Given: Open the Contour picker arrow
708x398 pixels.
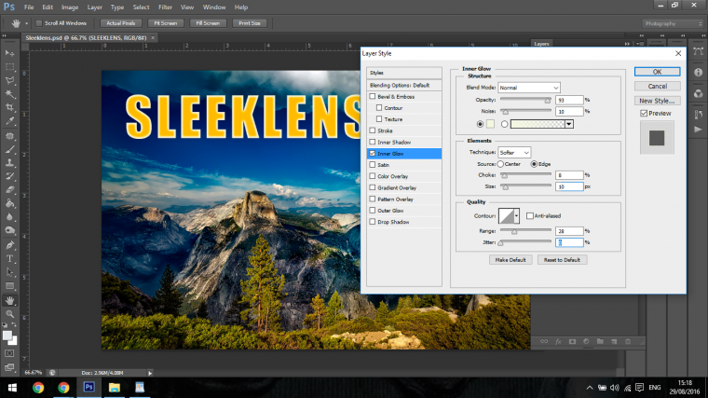Looking at the screenshot, I should coord(516,216).
